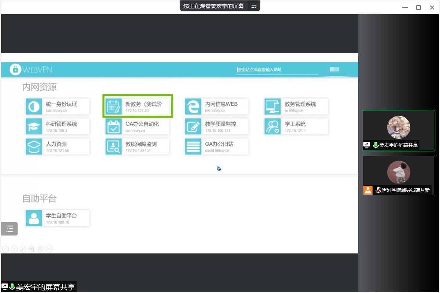Click the WebVPN lock logo icon

click(15, 69)
